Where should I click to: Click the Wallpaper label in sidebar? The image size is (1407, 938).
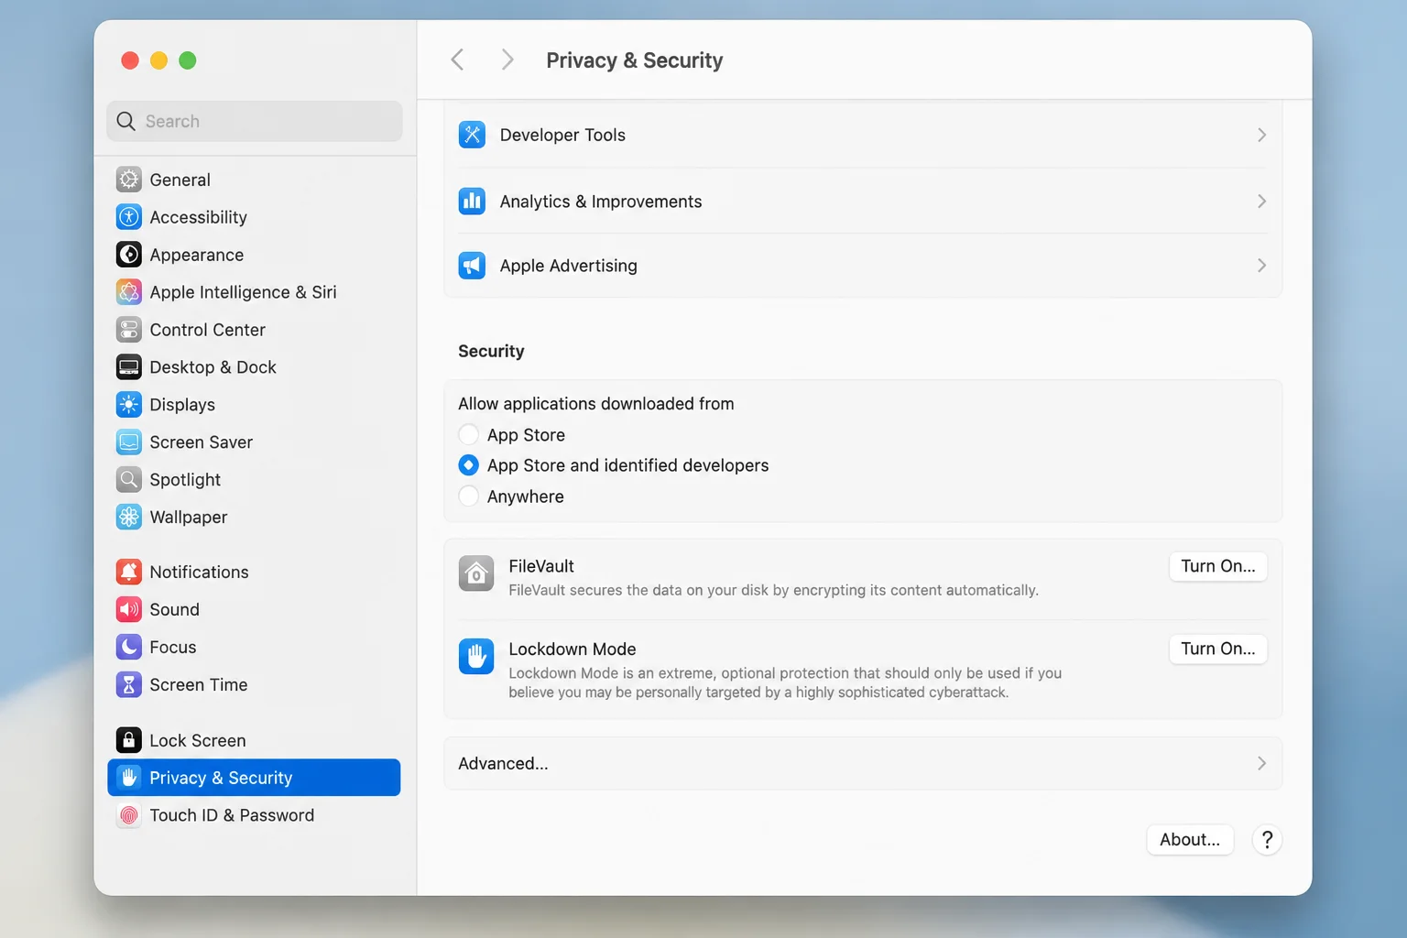(189, 518)
